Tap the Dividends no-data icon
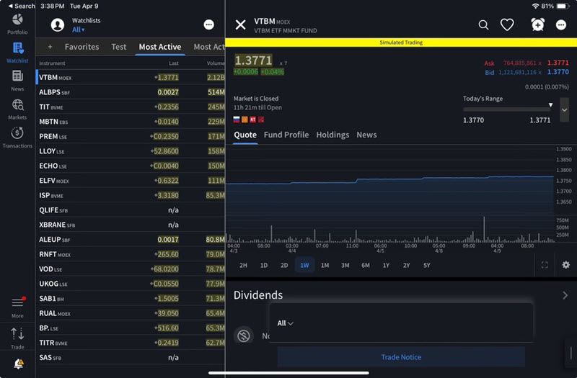The height and width of the screenshot is (378, 577). [244, 335]
